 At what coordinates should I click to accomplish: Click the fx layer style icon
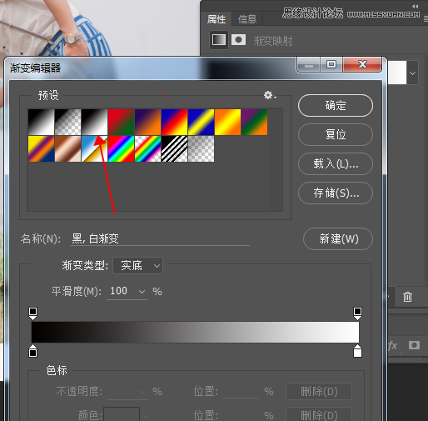coord(392,346)
